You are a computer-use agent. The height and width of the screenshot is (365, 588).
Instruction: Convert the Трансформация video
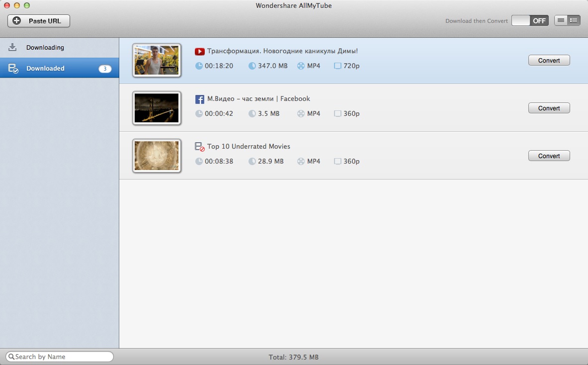(x=549, y=60)
